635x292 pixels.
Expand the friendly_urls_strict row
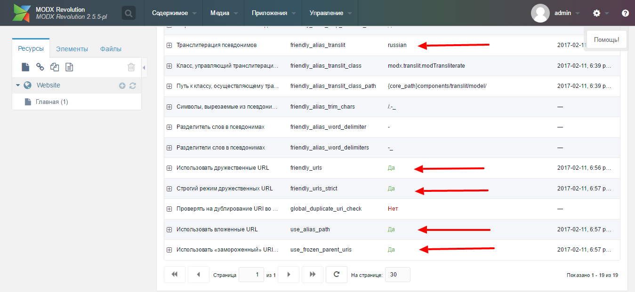click(169, 189)
